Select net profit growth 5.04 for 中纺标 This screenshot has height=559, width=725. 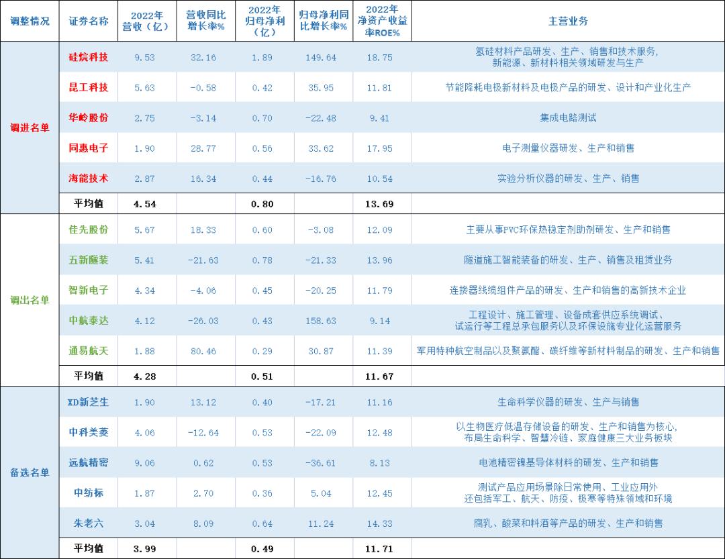[x=321, y=493]
